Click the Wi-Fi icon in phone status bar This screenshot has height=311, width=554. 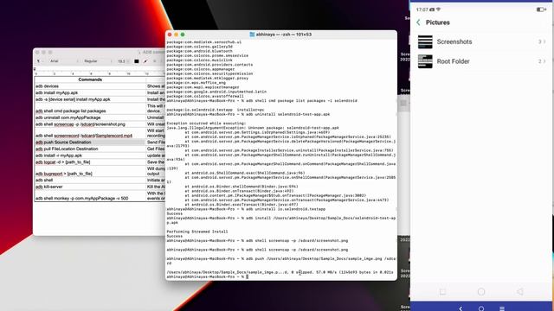tap(439, 10)
